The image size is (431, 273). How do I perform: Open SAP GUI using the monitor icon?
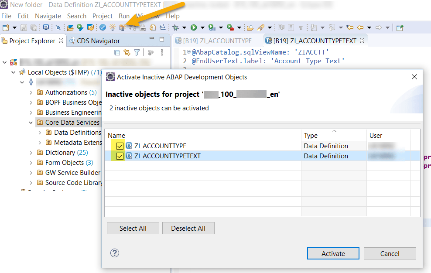pyautogui.click(x=46, y=27)
